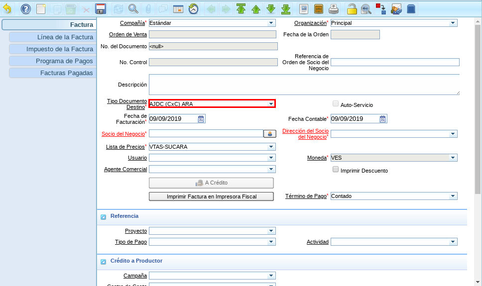Click the Zoom Across magnifier icon
482x286 pixels.
point(366,9)
